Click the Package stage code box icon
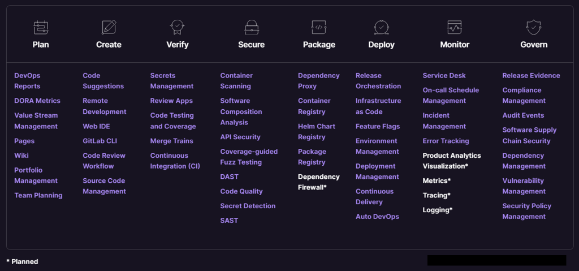The height and width of the screenshot is (271, 579). click(319, 27)
